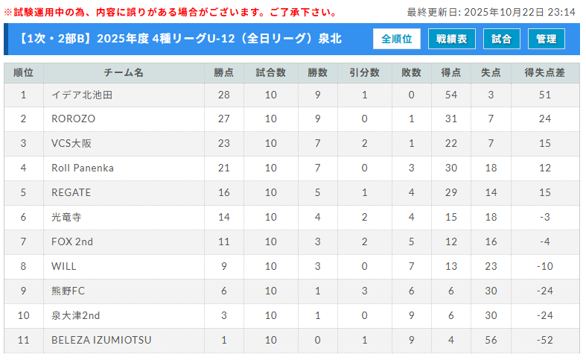Screen dimensions: 586x360
Task: Click the FOX 2nd team name
Action: point(72,241)
